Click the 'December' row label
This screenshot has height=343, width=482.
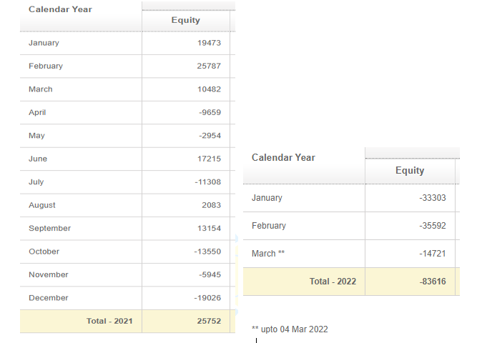[x=49, y=298]
